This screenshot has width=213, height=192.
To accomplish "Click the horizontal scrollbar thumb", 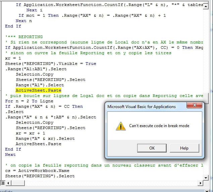I will (x=18, y=183).
